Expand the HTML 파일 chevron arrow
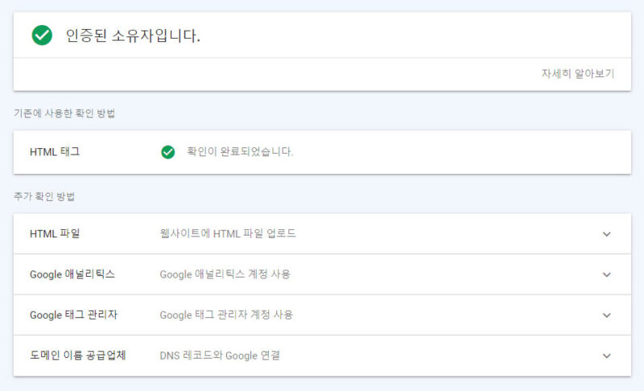 click(x=607, y=234)
